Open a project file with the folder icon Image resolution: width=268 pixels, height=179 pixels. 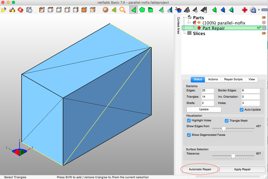3,10
